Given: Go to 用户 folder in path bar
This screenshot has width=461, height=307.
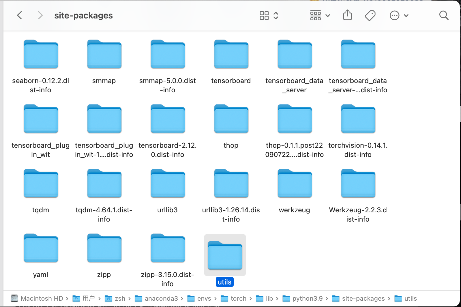Looking at the screenshot, I should point(84,298).
